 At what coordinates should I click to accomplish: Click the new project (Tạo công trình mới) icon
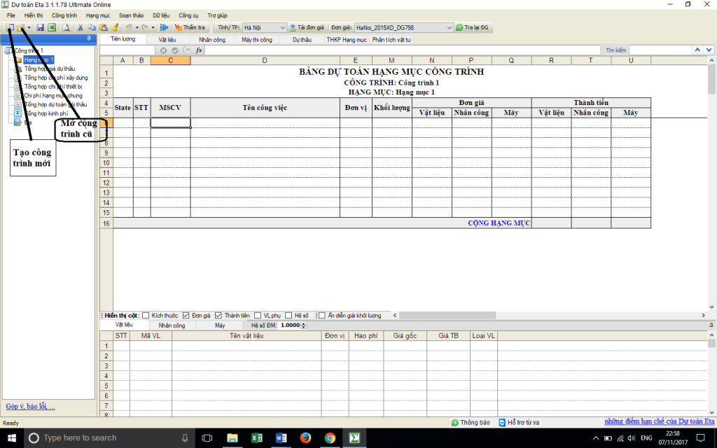click(10, 27)
